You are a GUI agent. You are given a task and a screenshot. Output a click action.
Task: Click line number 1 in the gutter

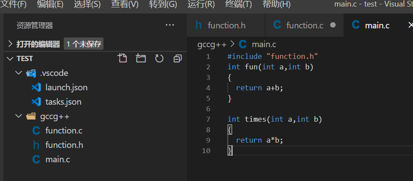pos(208,56)
